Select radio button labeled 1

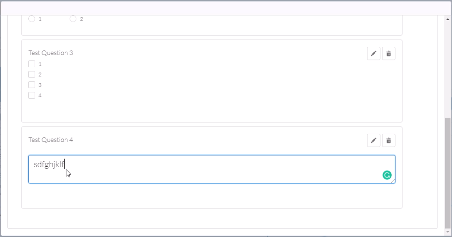tap(32, 19)
